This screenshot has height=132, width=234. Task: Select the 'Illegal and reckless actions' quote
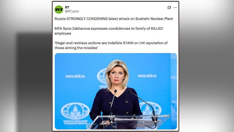tap(111, 45)
